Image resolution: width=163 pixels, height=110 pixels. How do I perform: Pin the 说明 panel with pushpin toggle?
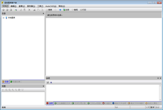[x=158, y=78]
